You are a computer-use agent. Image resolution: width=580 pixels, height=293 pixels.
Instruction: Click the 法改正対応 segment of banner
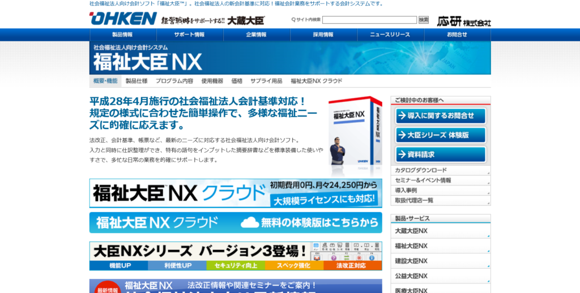coord(353,266)
